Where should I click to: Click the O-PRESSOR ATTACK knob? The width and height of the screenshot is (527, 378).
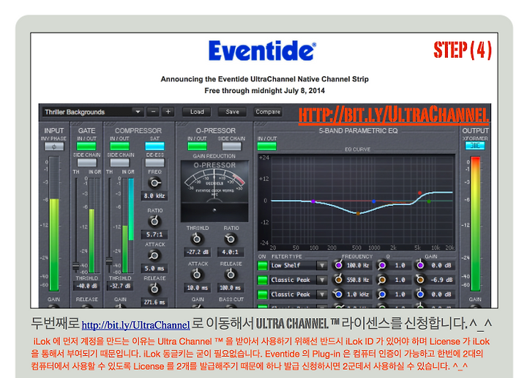[x=197, y=275]
